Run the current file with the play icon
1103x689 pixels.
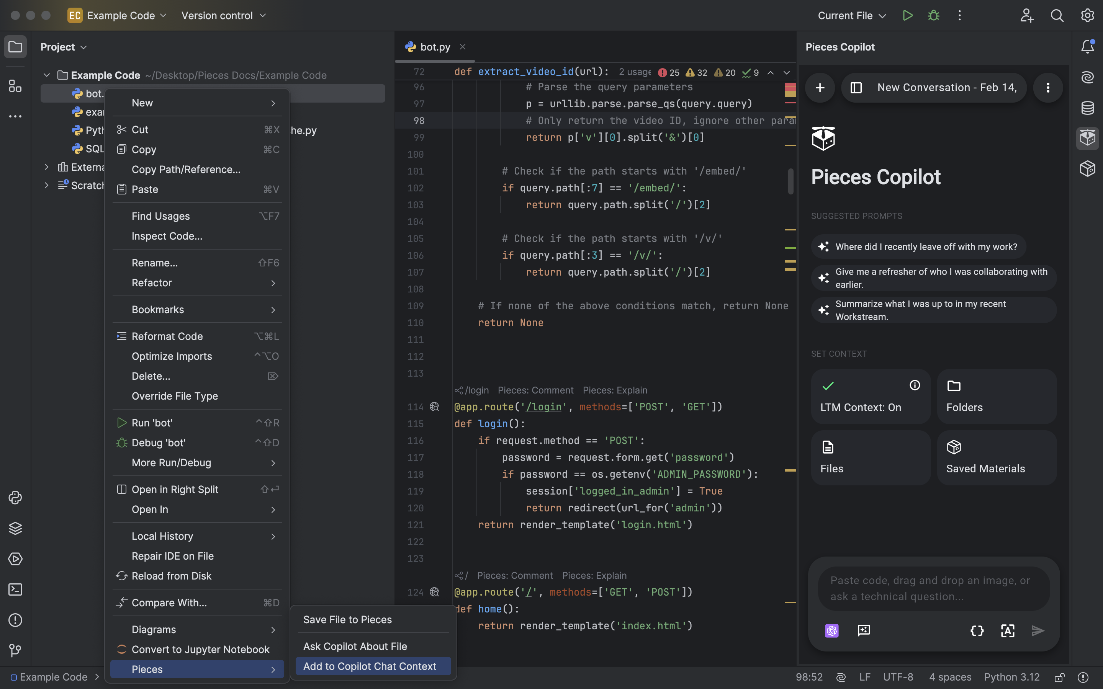pyautogui.click(x=907, y=15)
